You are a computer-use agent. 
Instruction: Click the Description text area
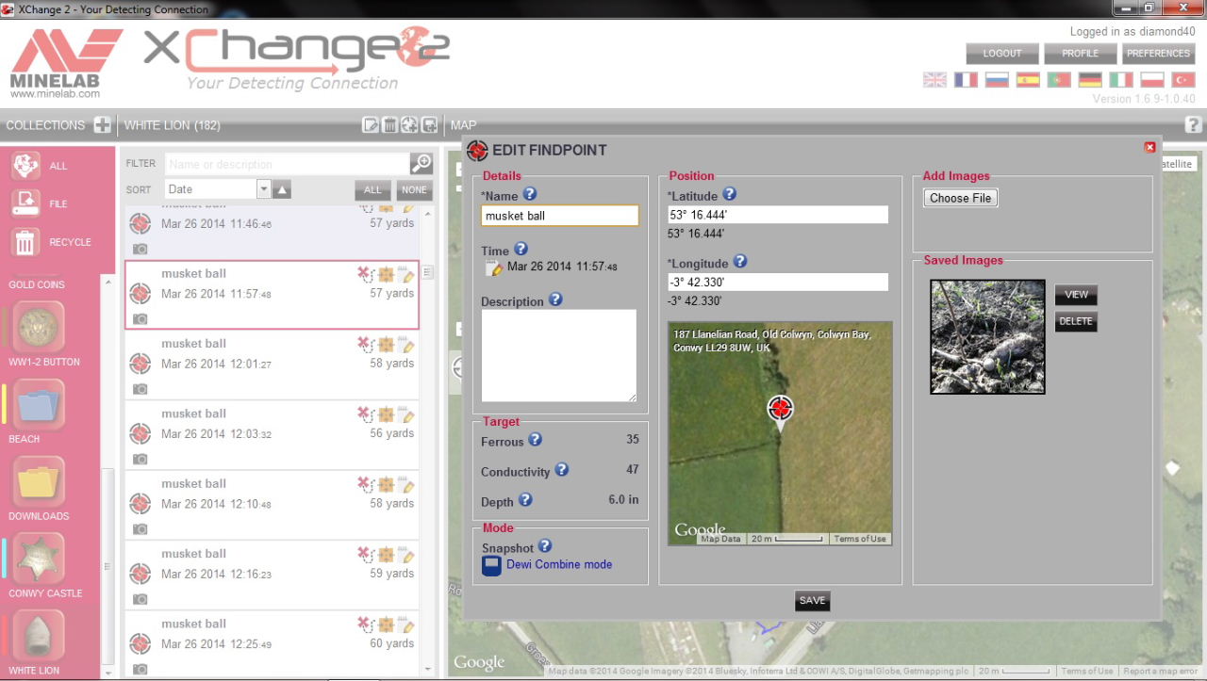click(559, 356)
